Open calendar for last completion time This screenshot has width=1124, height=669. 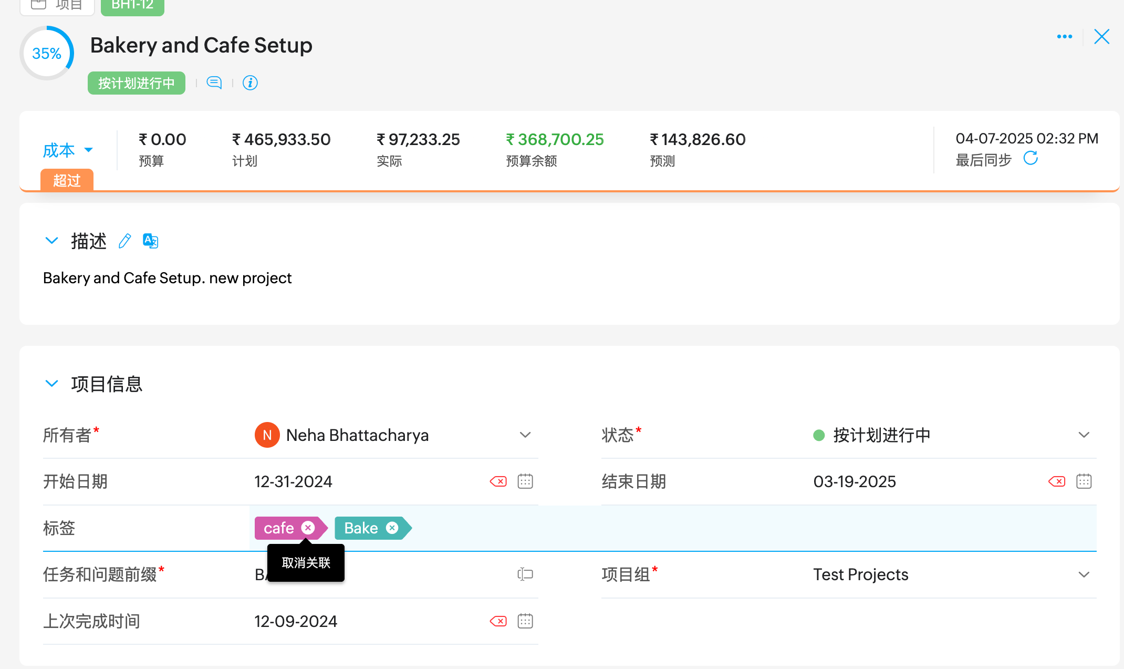point(525,621)
